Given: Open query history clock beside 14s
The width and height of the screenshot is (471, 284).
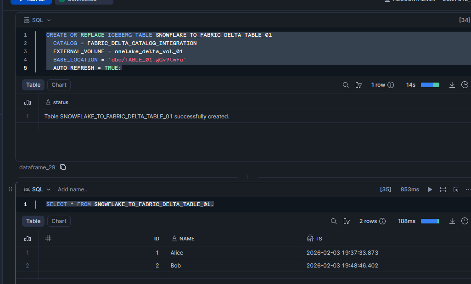Looking at the screenshot, I should [x=465, y=85].
